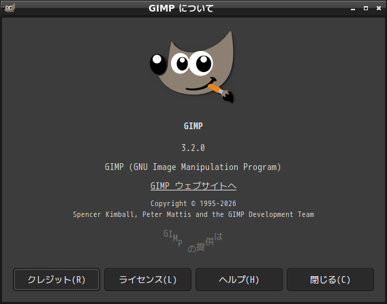This screenshot has width=387, height=304.
Task: Click the ヘルプ(H) help button
Action: point(239,280)
